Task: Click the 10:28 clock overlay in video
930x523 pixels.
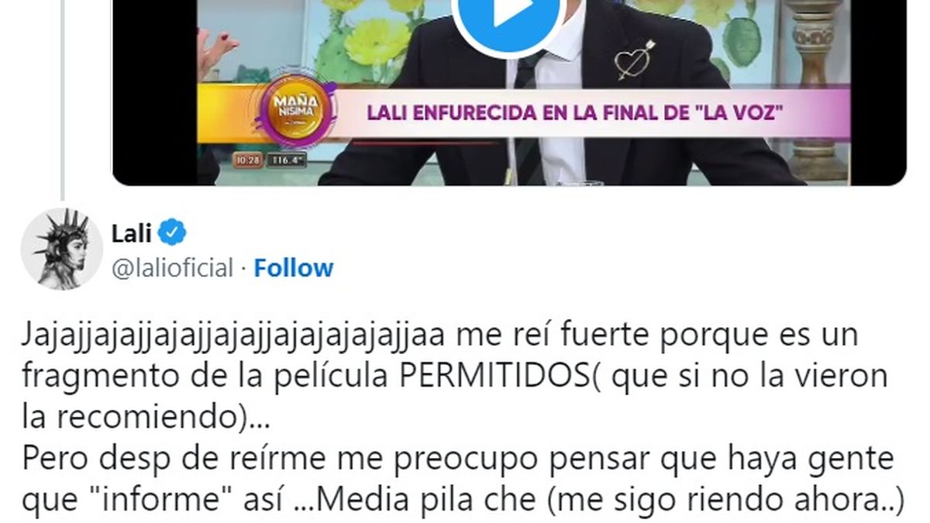Action: click(248, 160)
